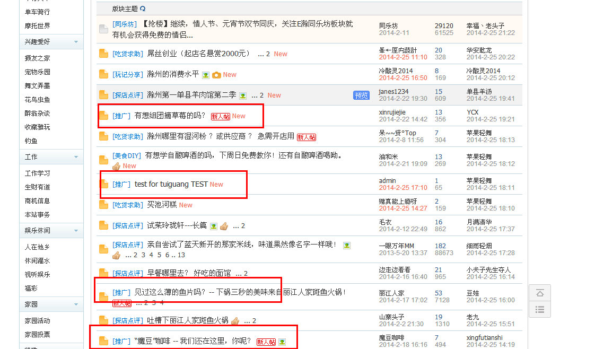Open author profile janes1234
Image resolution: width=604 pixels, height=349 pixels.
coord(393,92)
